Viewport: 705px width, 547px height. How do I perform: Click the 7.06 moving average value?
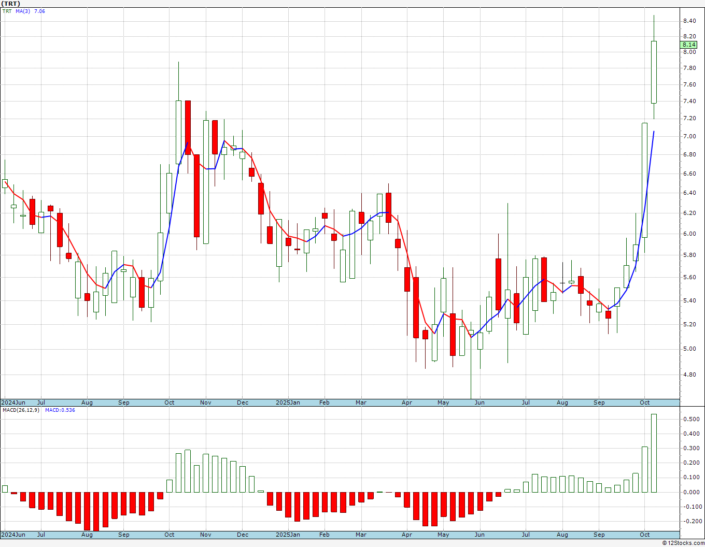pyautogui.click(x=39, y=11)
